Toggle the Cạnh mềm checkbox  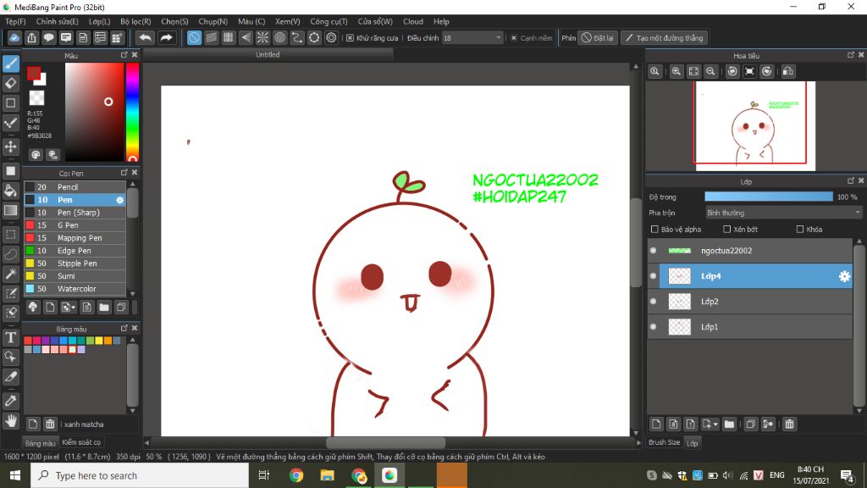click(x=514, y=37)
